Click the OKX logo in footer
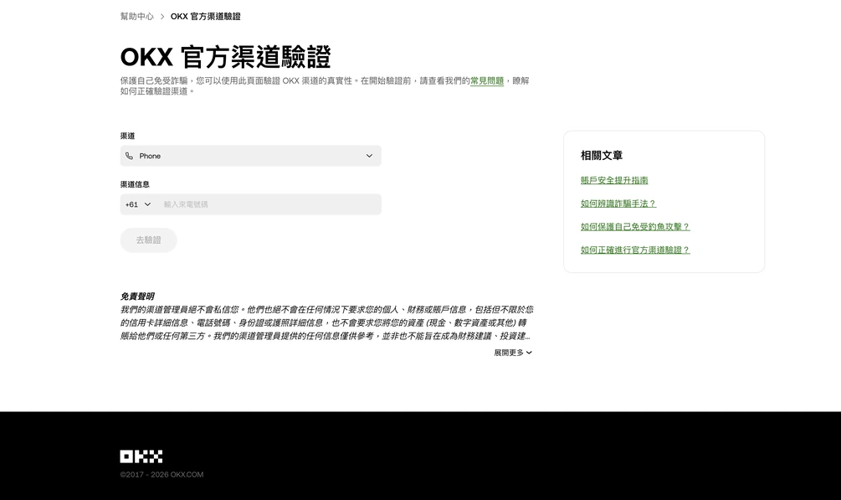 [141, 456]
